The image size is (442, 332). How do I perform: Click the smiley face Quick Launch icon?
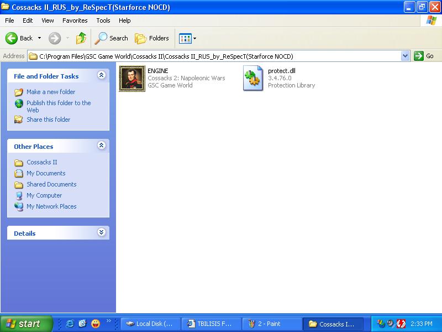(x=96, y=324)
